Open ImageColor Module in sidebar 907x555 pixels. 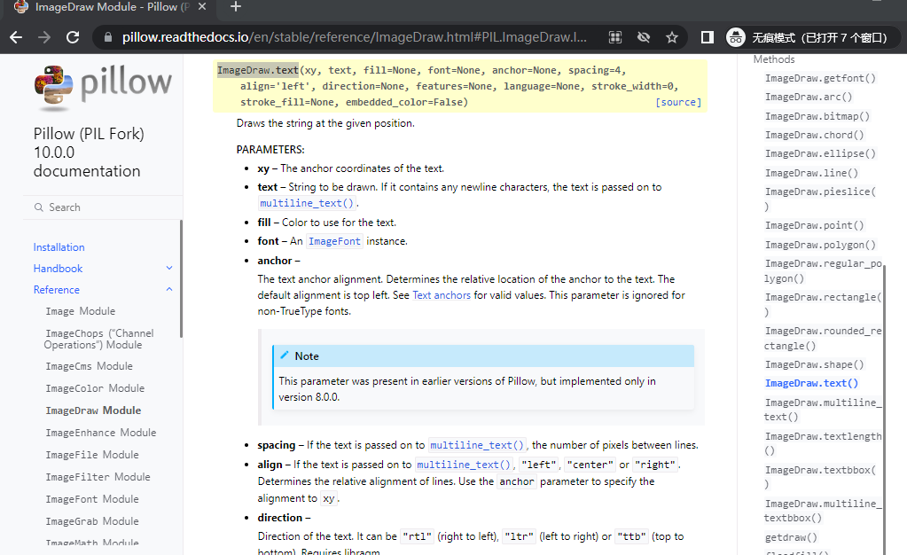pyautogui.click(x=95, y=388)
